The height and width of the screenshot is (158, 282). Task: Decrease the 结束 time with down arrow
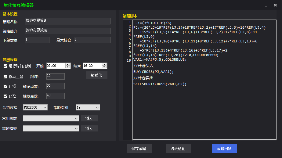pyautogui.click(x=104, y=67)
